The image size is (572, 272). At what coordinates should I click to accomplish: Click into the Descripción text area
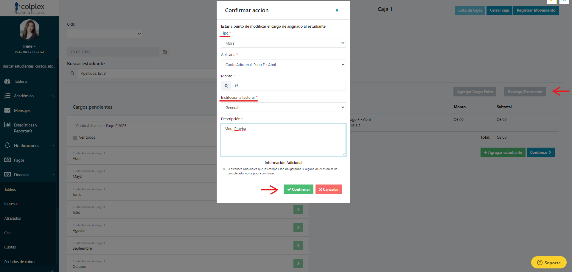(283, 140)
